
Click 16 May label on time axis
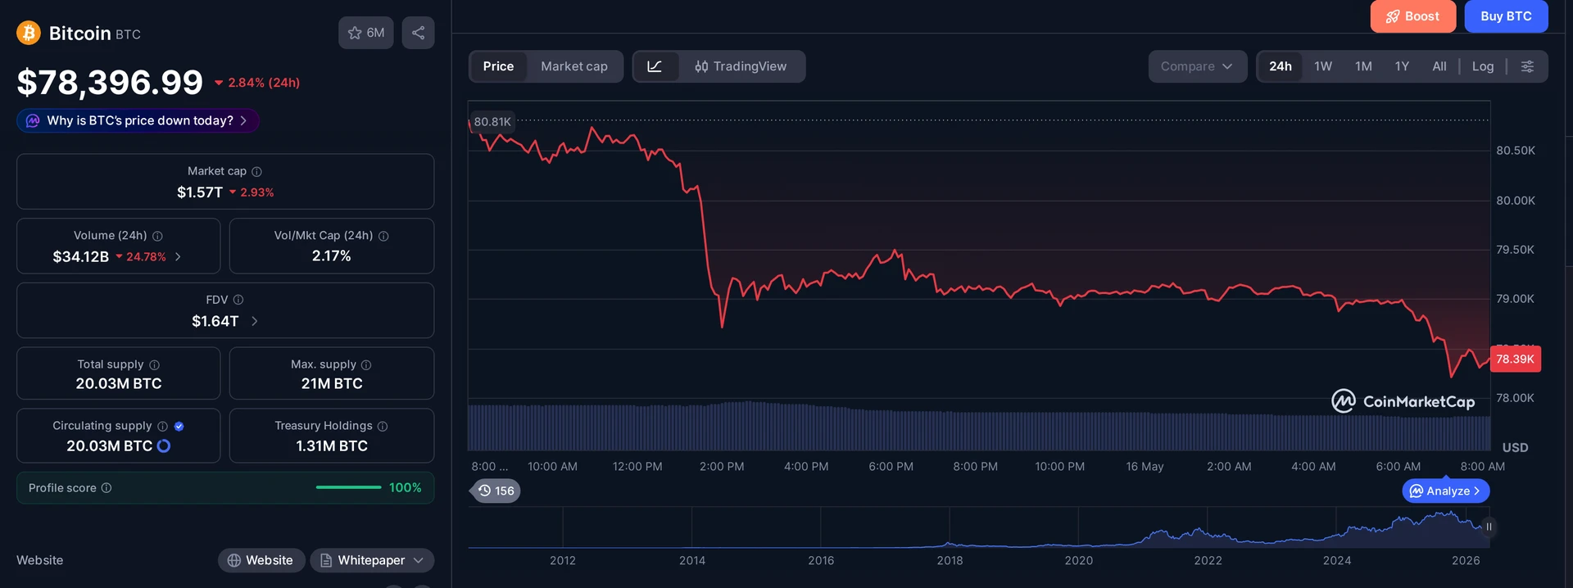[x=1145, y=466]
